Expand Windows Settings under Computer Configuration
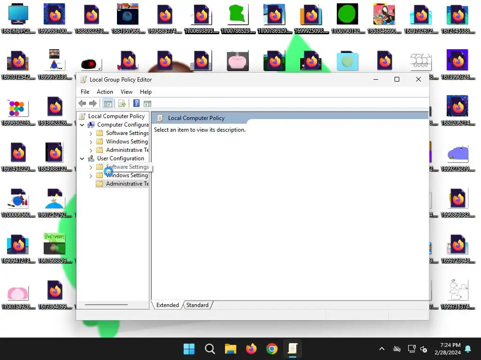Image resolution: width=481 pixels, height=360 pixels. pos(91,142)
